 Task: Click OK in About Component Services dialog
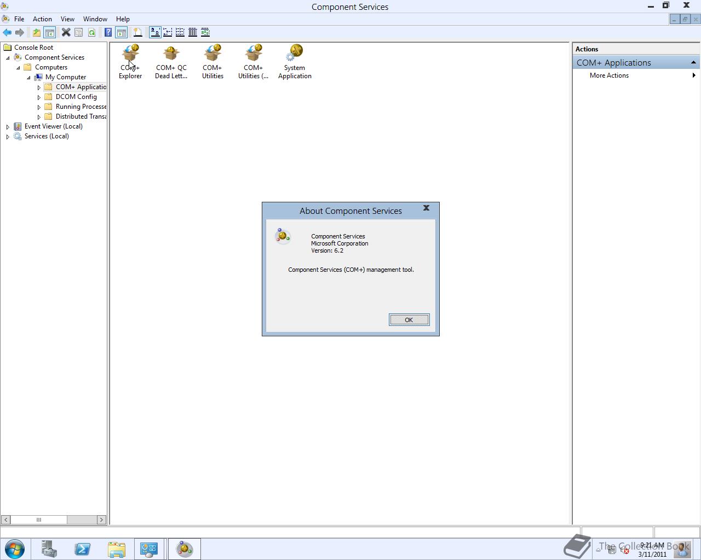(x=409, y=320)
